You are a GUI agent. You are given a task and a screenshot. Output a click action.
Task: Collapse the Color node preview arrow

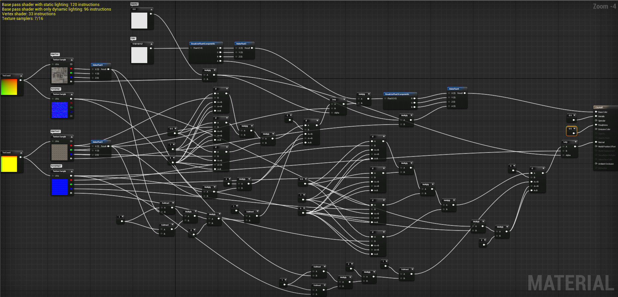(151, 44)
